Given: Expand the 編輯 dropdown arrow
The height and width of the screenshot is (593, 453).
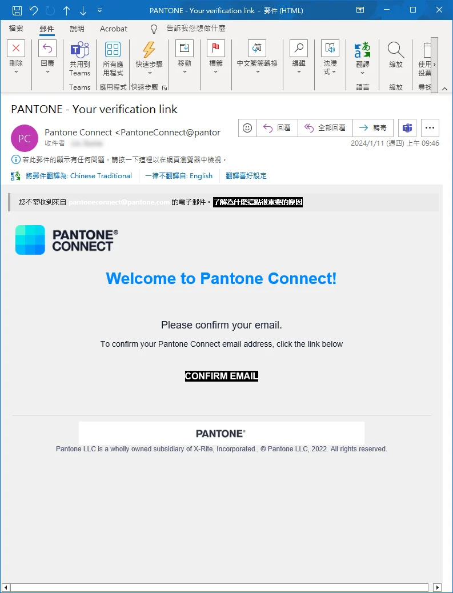Looking at the screenshot, I should pyautogui.click(x=299, y=72).
